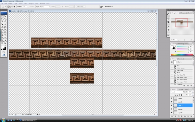Open the status bar document info arrow
Image resolution: width=195 pixels, height=122 pixels.
pyautogui.click(x=37, y=115)
